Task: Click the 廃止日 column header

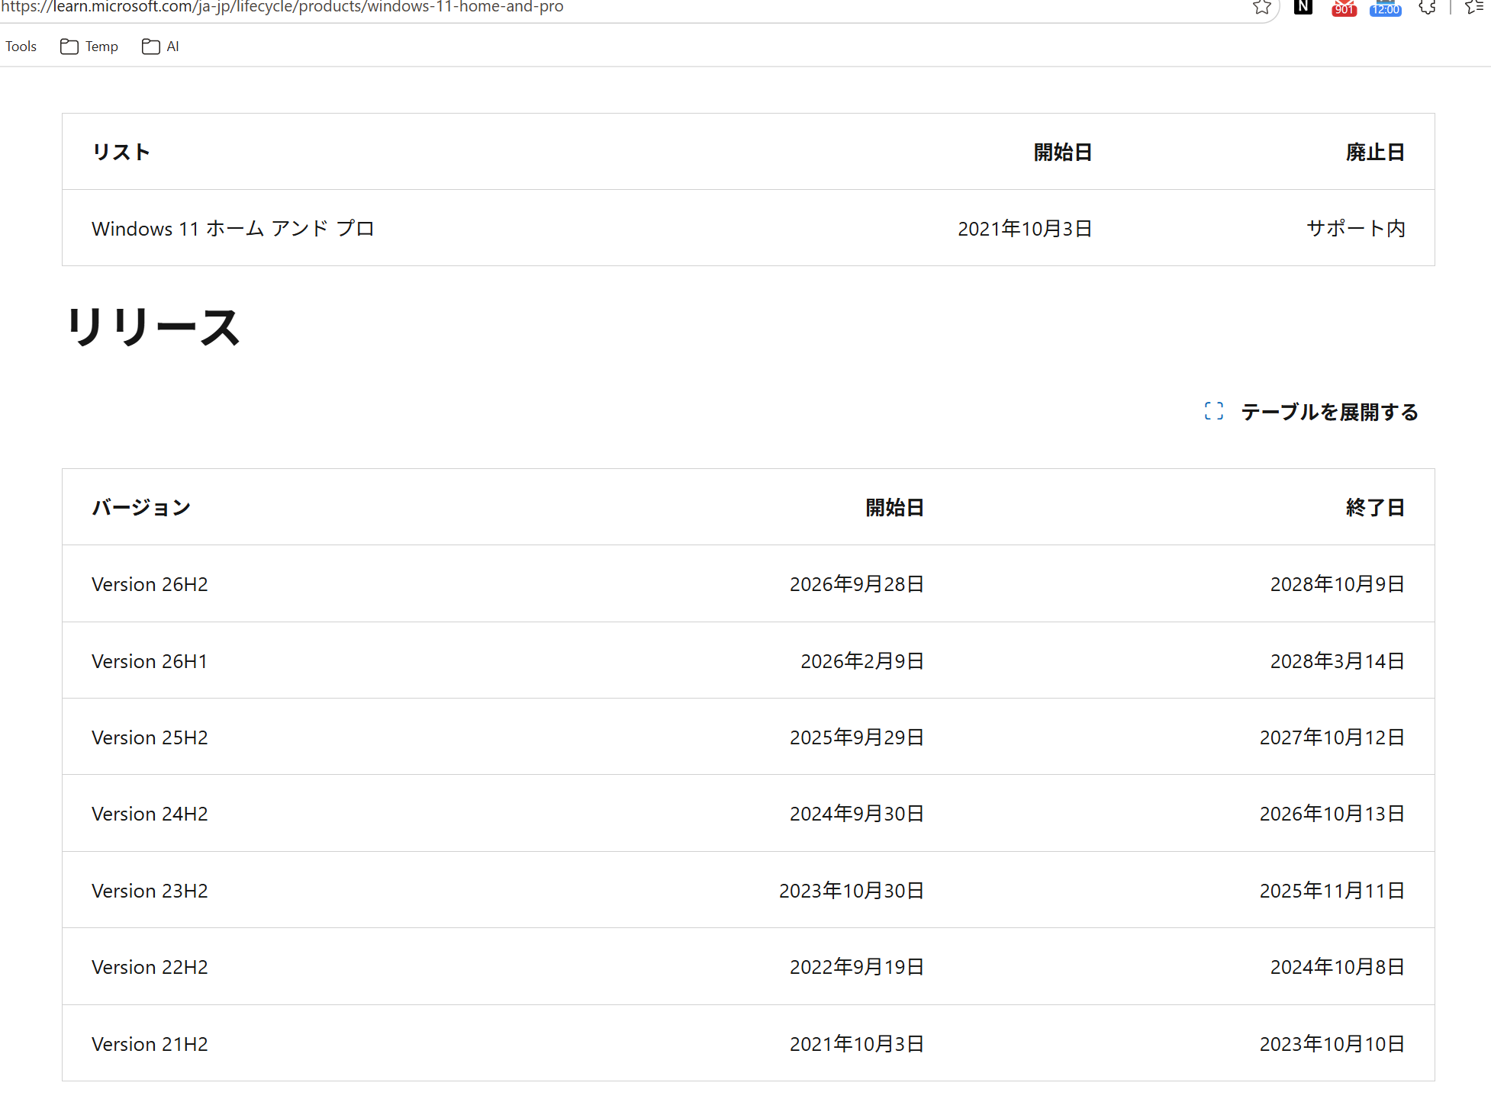Action: tap(1375, 152)
